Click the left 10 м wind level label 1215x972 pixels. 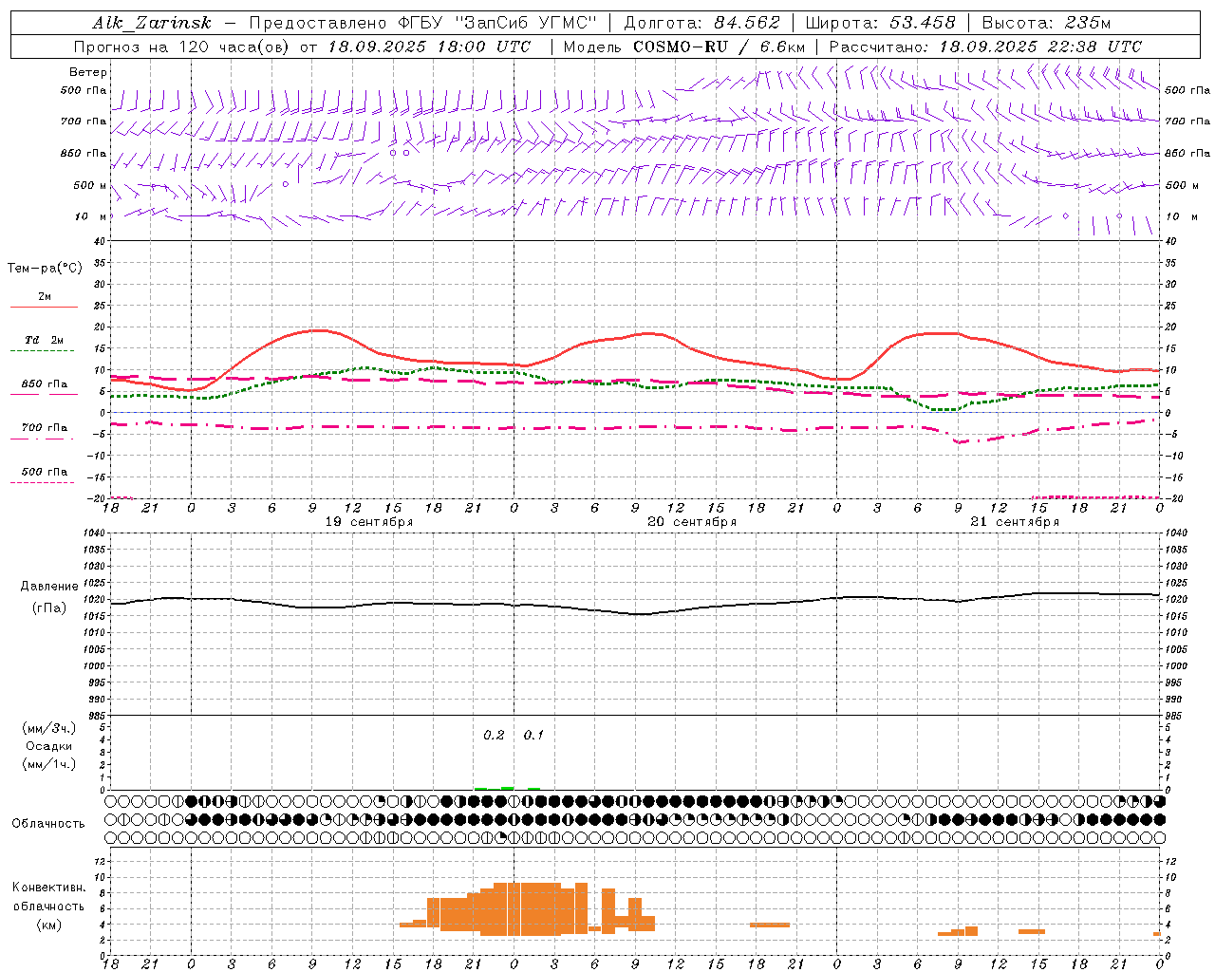click(x=89, y=217)
